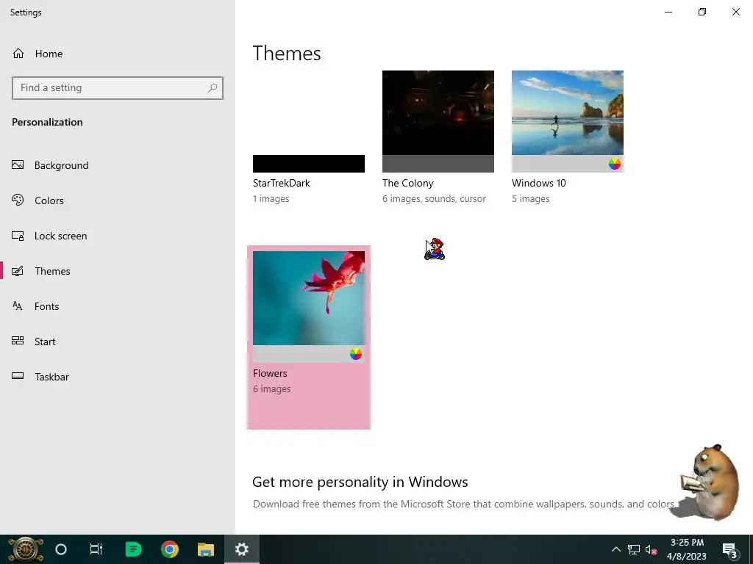Viewport: 753px width, 564px height.
Task: Click the hamster reading a book desktop pet
Action: 710,482
